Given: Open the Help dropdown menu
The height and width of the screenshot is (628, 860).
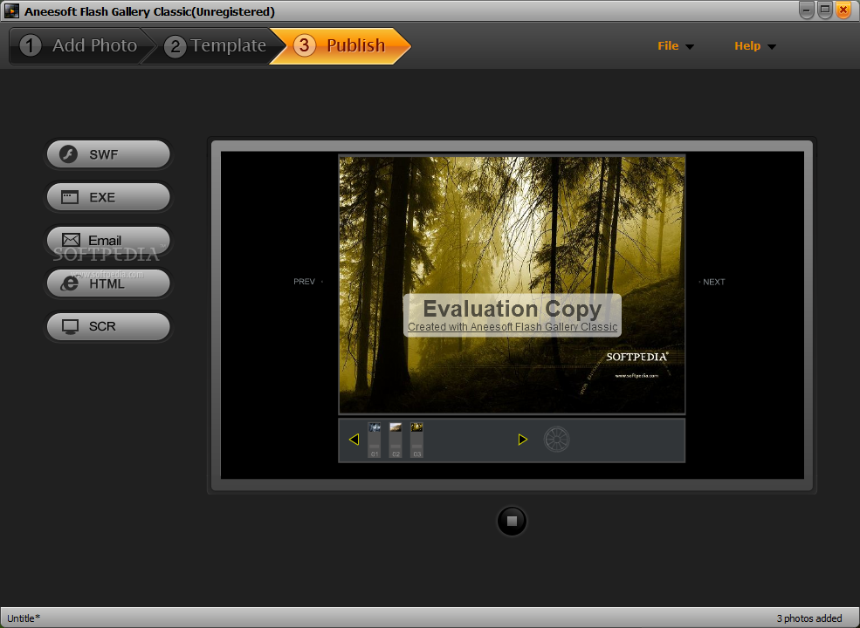Looking at the screenshot, I should tap(755, 46).
